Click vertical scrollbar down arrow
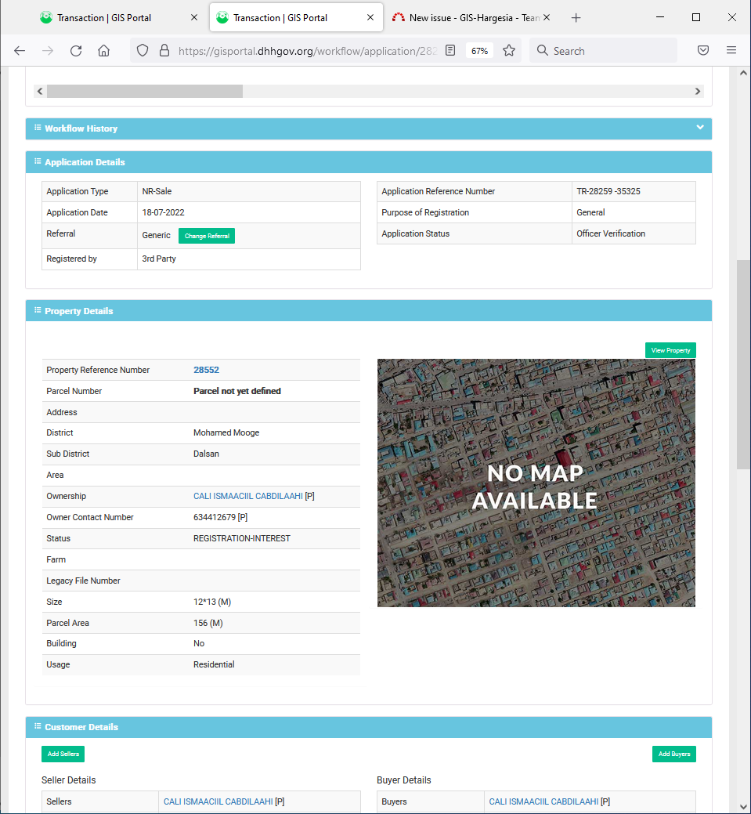Screen dimensions: 751x814 click(x=743, y=807)
